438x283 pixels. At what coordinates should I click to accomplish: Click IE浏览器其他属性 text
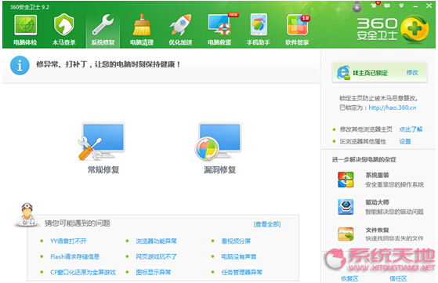[363, 142]
